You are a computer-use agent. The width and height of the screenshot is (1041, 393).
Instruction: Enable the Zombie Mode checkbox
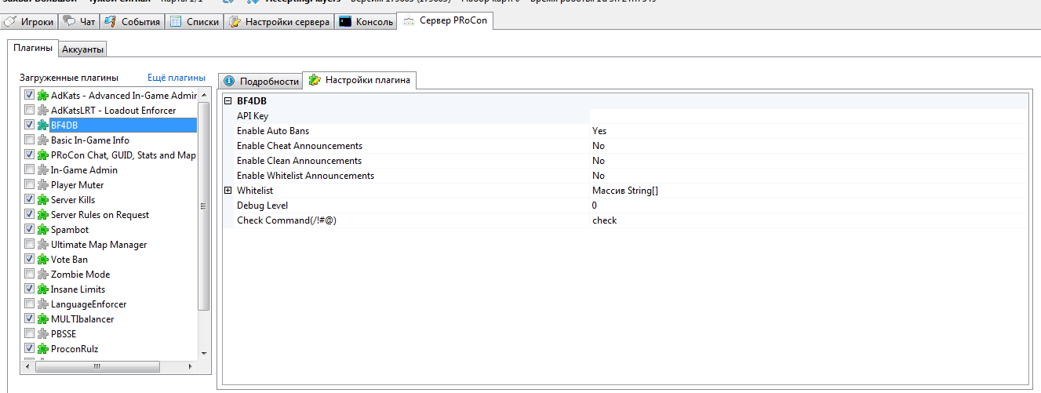coord(30,275)
